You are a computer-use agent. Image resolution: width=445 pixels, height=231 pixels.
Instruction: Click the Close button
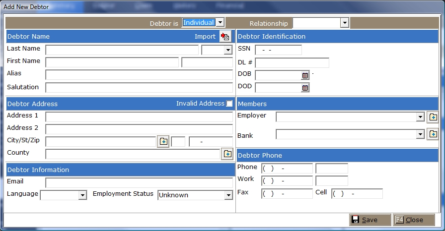click(414, 220)
